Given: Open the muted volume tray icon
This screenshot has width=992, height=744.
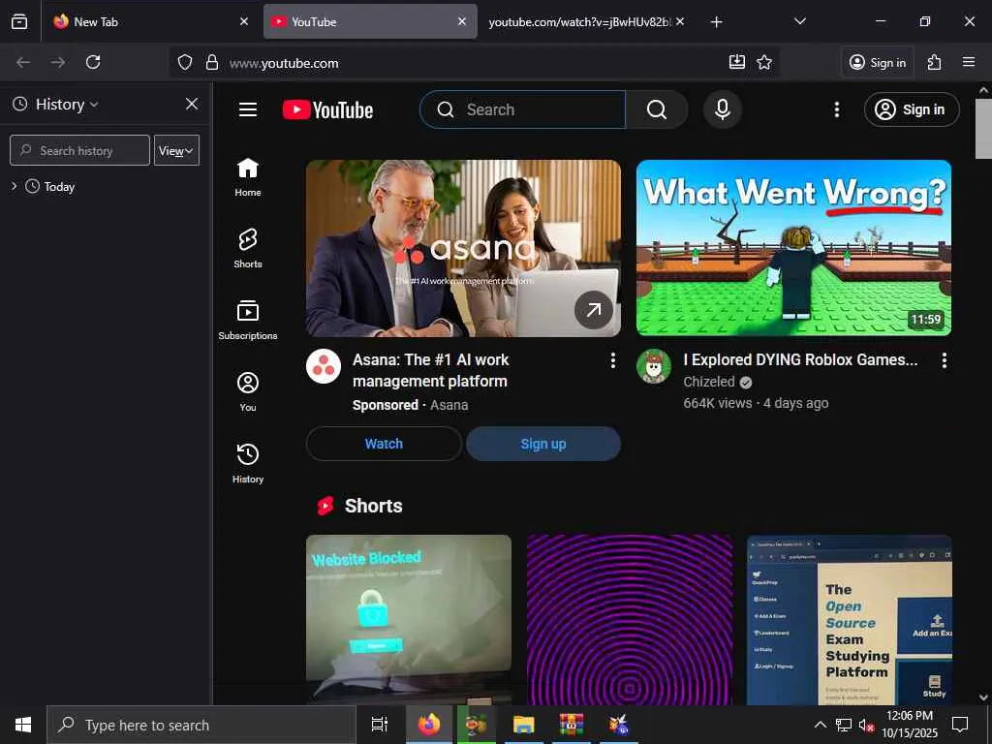Looking at the screenshot, I should click(867, 725).
